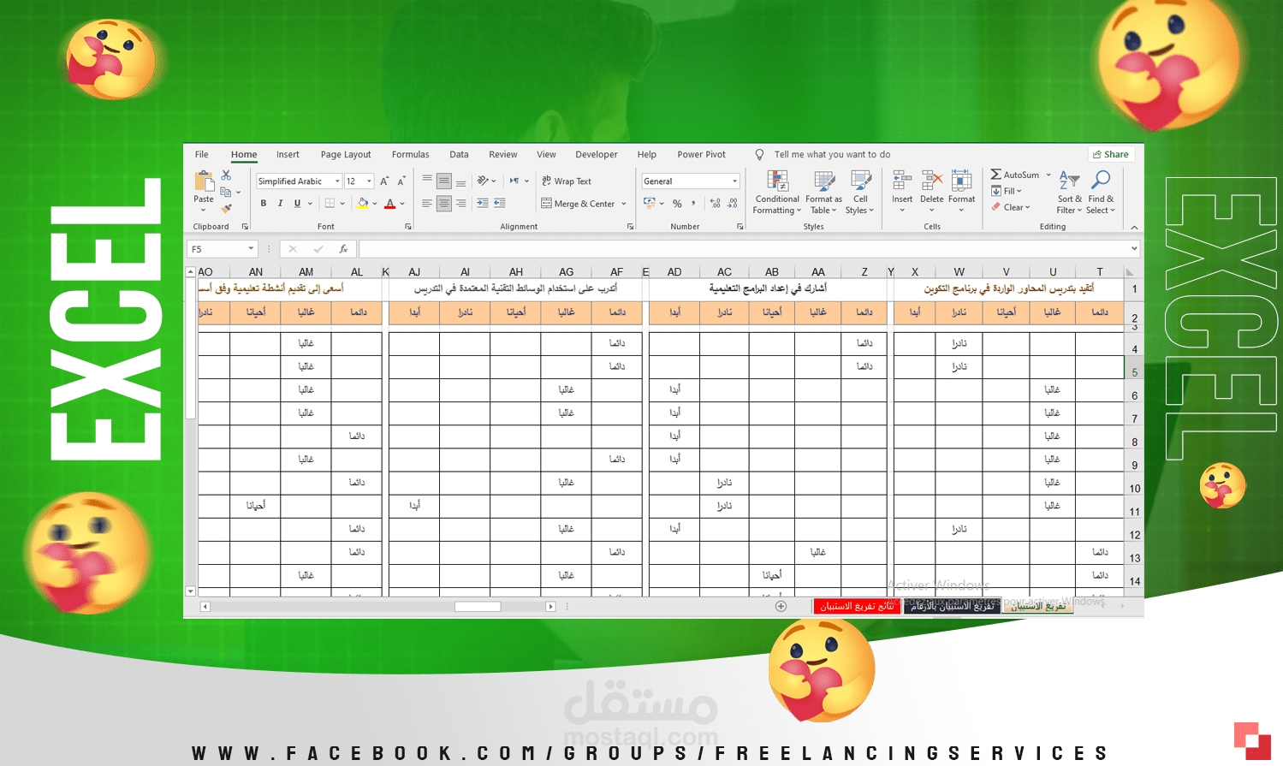Click the Percent Style icon
1283x766 pixels.
pos(677,204)
